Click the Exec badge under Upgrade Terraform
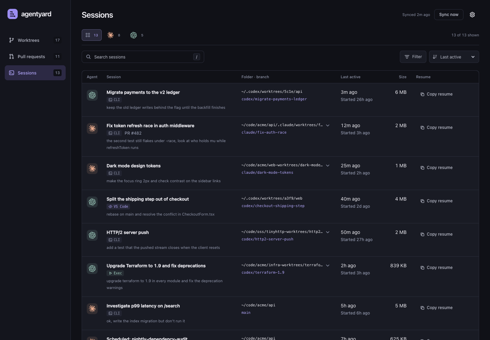Screen dimensions: 490x340 115,273
